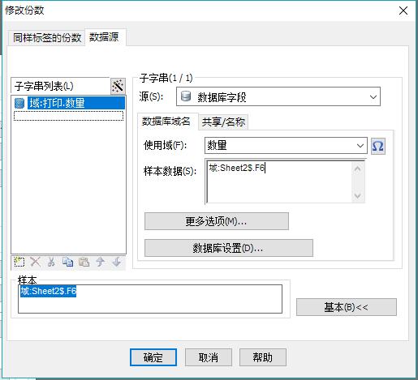Click the 更多选项(M)... button

click(x=217, y=221)
